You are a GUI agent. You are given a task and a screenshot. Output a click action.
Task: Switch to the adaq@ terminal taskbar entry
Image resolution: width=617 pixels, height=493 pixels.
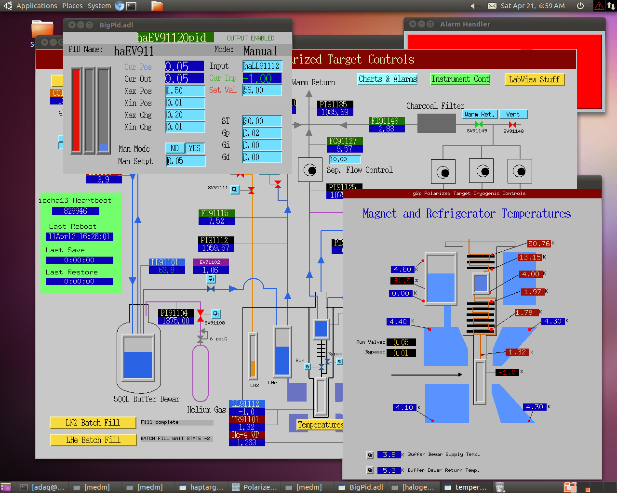43,487
